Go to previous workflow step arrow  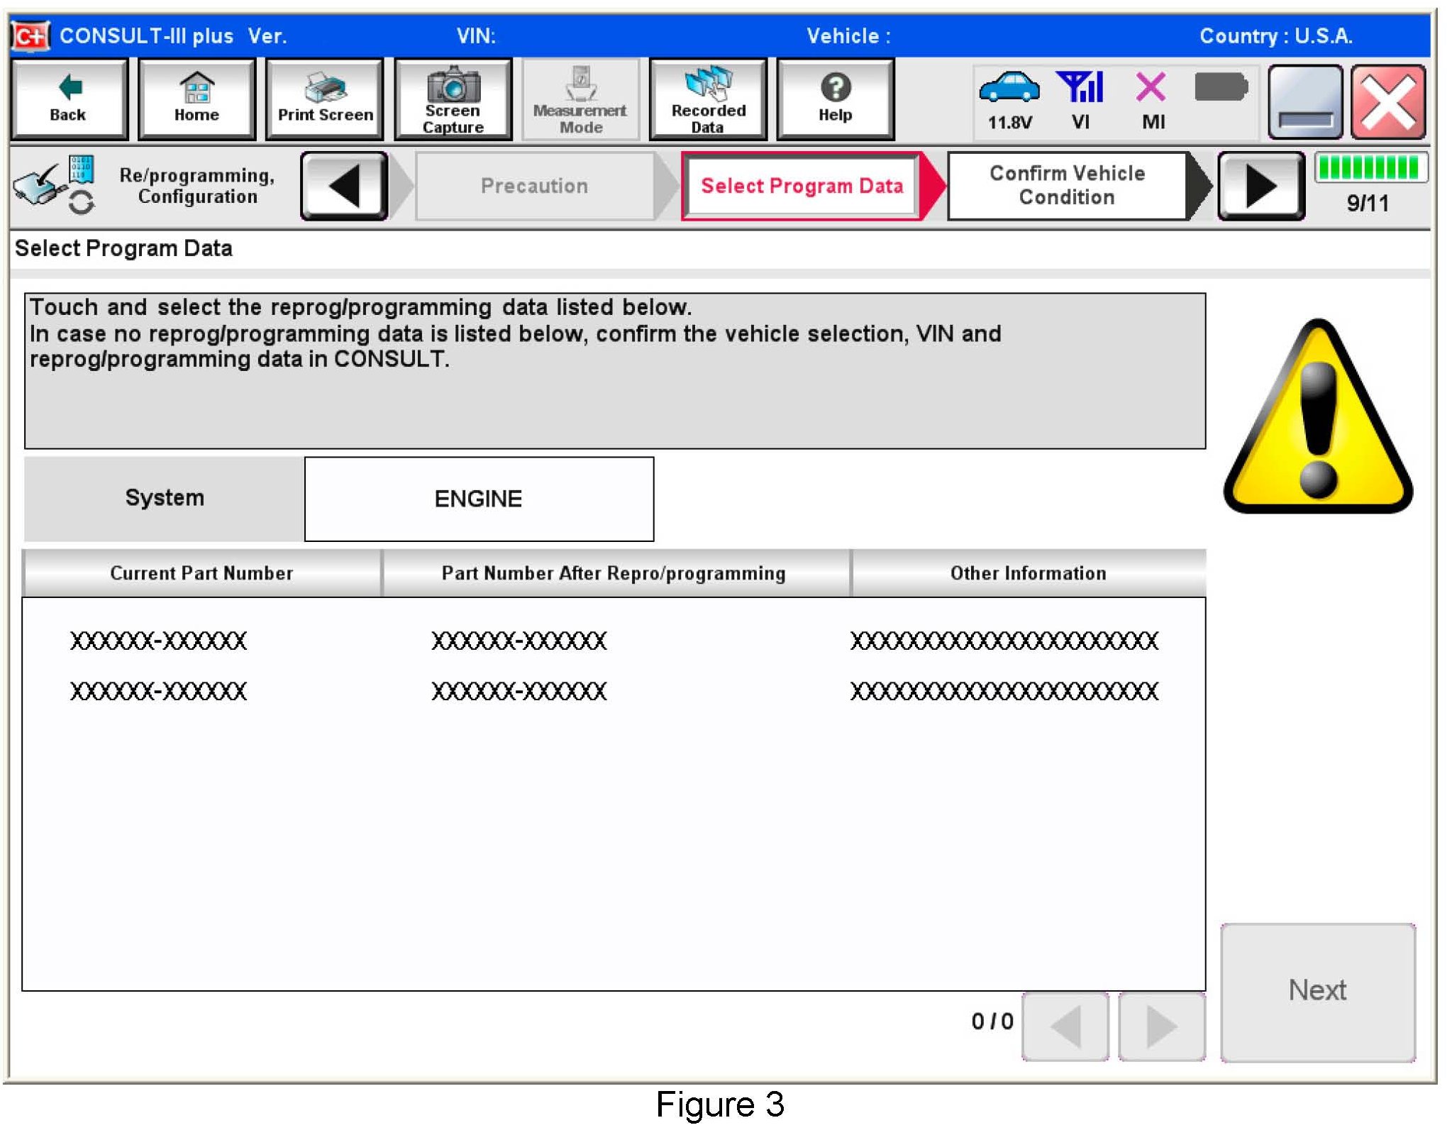pyautogui.click(x=344, y=186)
